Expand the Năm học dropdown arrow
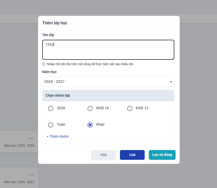The image size is (217, 188). pos(171,82)
